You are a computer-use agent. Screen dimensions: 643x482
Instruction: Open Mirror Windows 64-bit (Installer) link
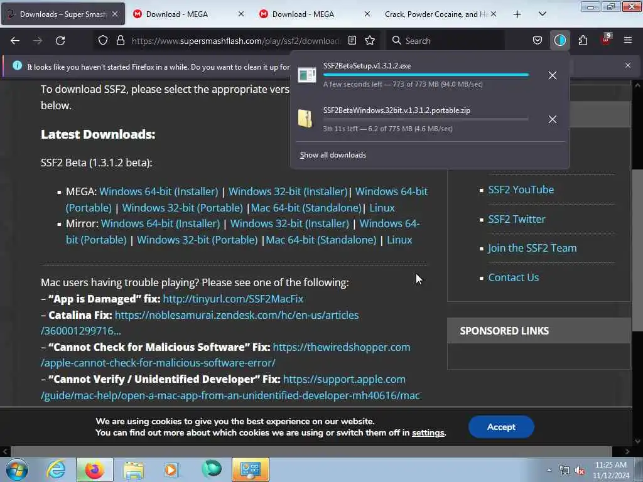[x=160, y=223]
